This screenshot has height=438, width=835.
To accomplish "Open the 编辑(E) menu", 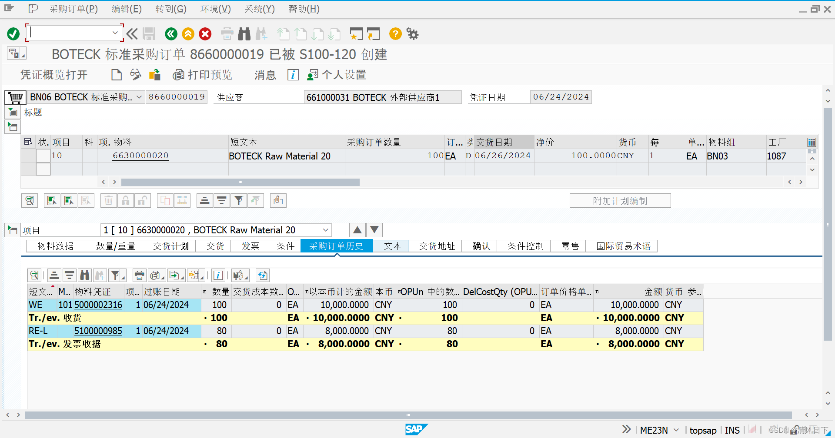I will point(127,9).
